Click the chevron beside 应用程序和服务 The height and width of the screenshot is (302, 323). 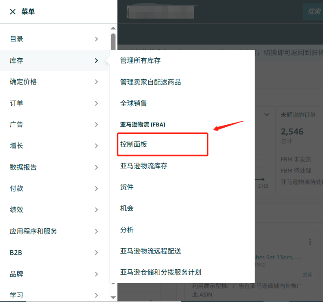click(96, 231)
